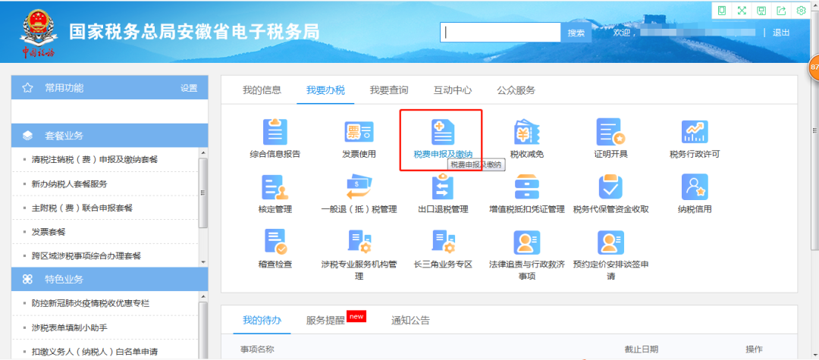
Task: Click 法律追责与行政救济事项 icon
Action: (526, 243)
